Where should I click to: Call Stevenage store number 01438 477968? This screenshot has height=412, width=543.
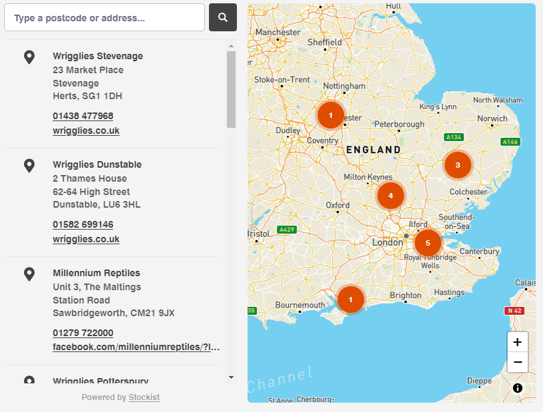click(x=83, y=116)
